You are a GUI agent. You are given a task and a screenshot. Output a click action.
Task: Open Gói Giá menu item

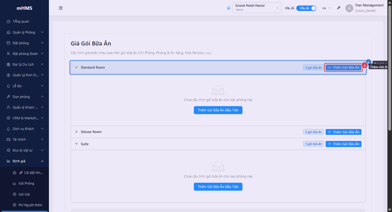24,194
